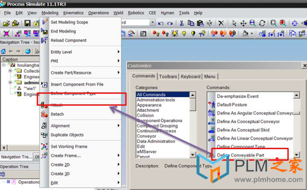Viewport: 307px width, 190px height.
Task: Click the half-black light bulb icon
Action: (x=193, y=33)
